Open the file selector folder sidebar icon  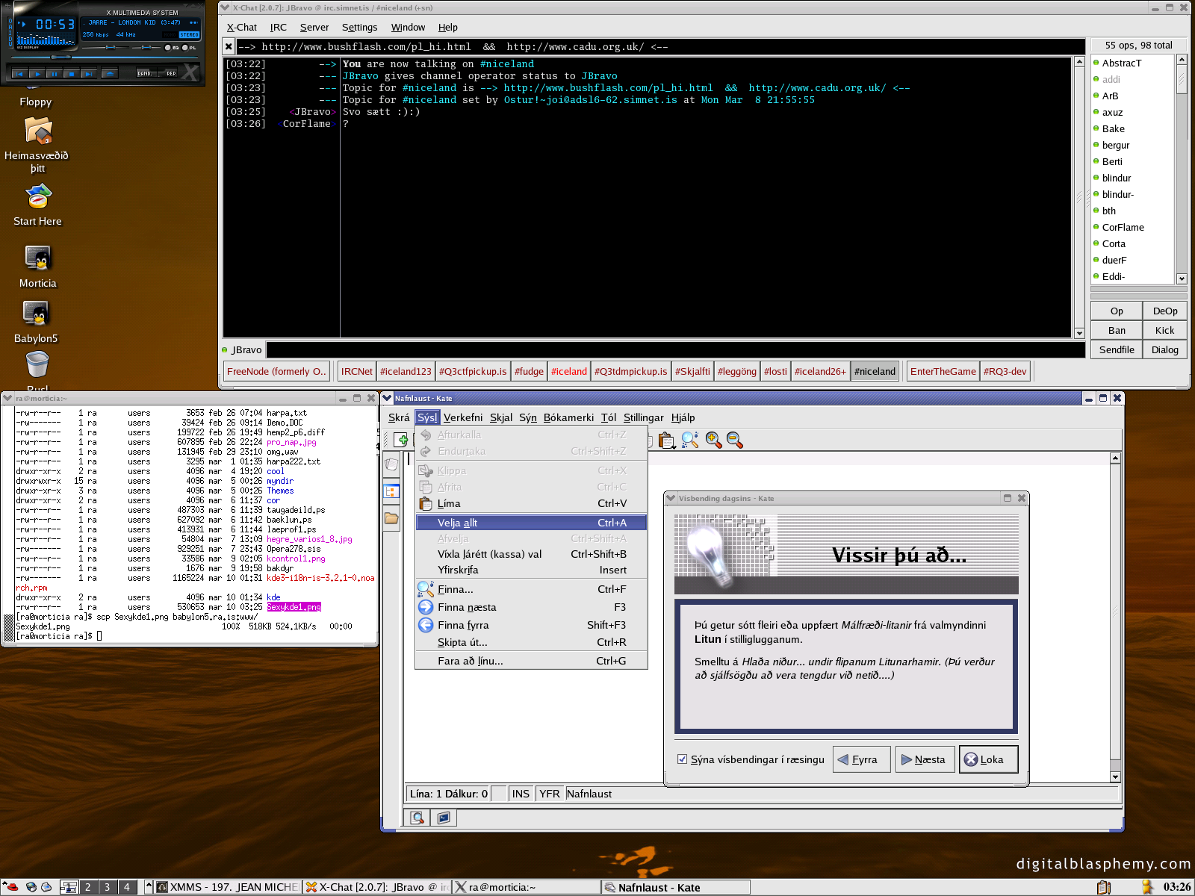[x=391, y=517]
